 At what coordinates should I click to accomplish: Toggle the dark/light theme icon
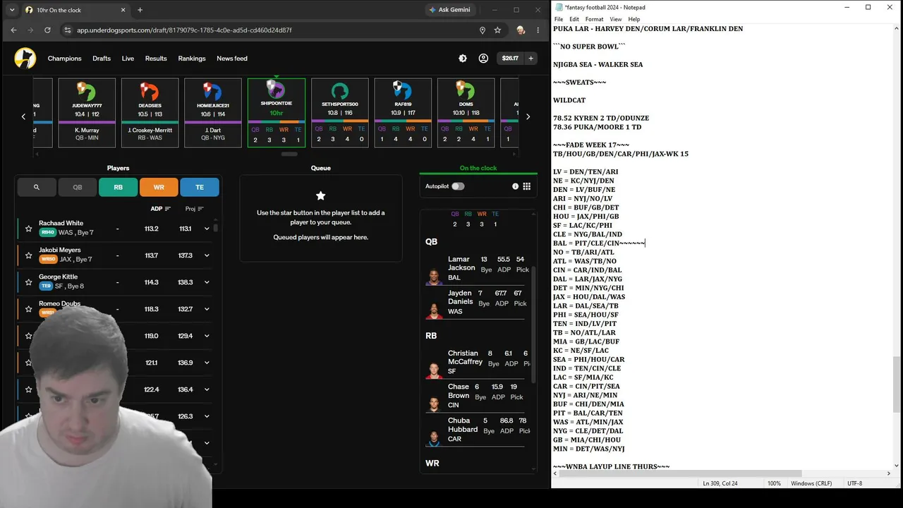tap(463, 59)
